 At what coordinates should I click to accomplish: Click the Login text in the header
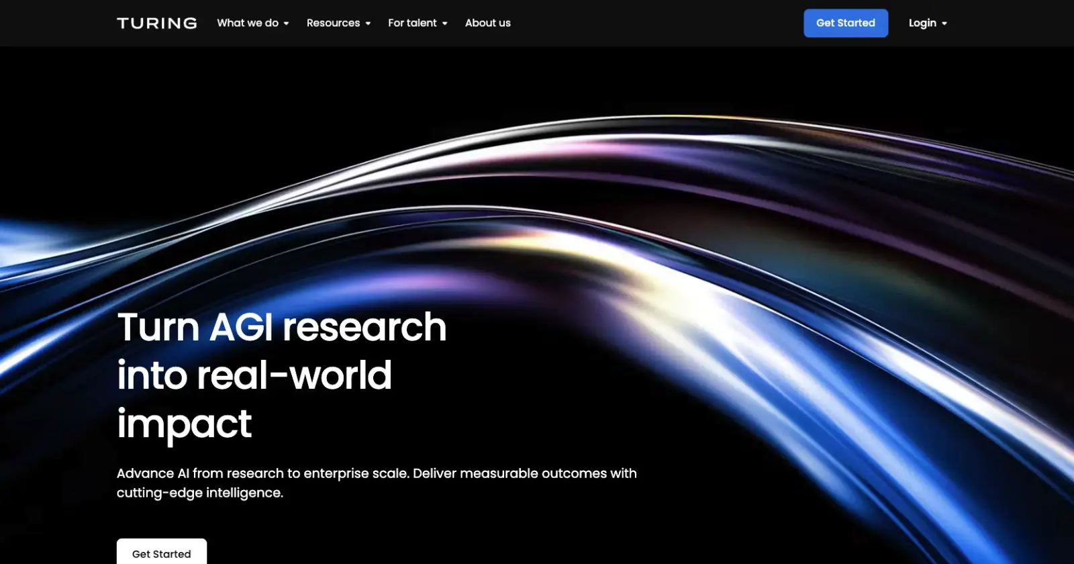pyautogui.click(x=922, y=23)
